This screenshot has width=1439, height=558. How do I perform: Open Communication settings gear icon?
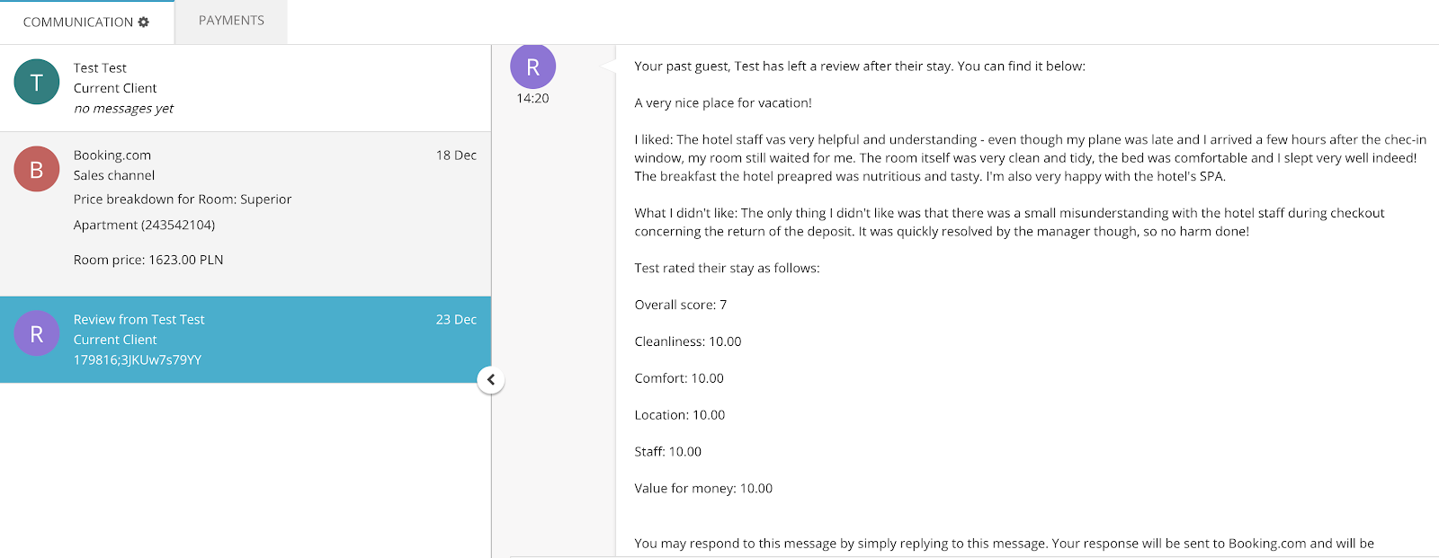144,22
